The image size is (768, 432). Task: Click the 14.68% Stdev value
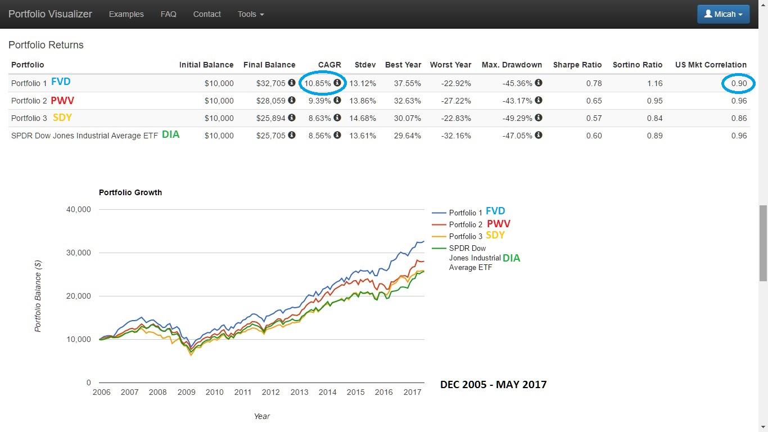[363, 118]
